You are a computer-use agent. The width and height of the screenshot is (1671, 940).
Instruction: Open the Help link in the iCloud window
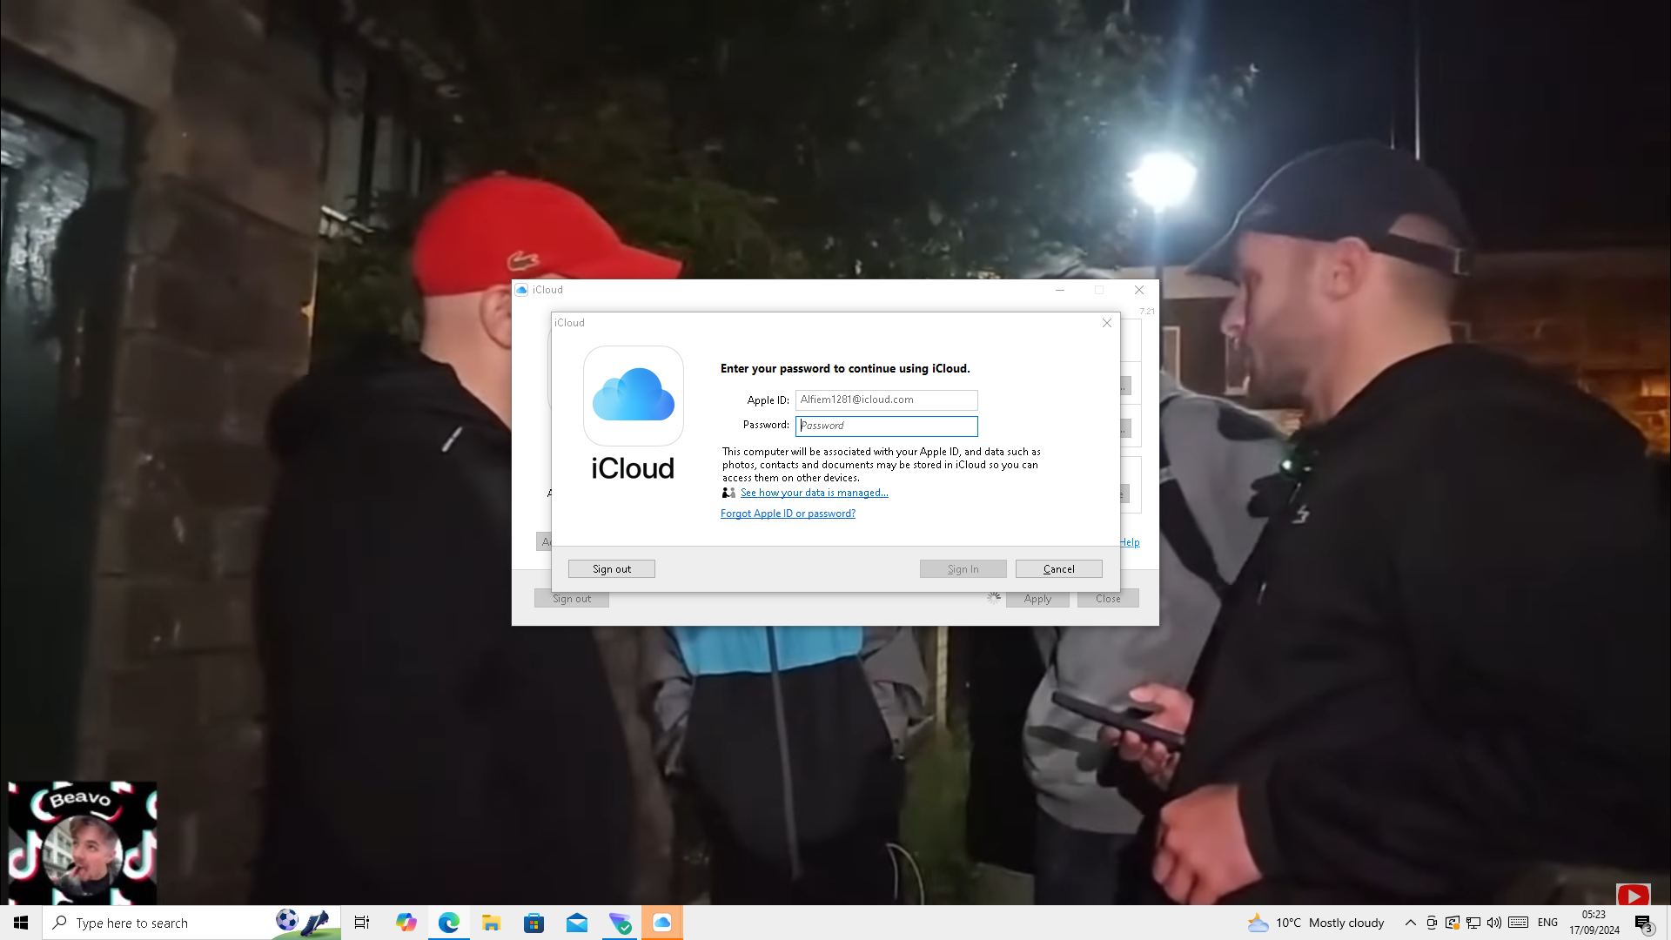pos(1130,542)
